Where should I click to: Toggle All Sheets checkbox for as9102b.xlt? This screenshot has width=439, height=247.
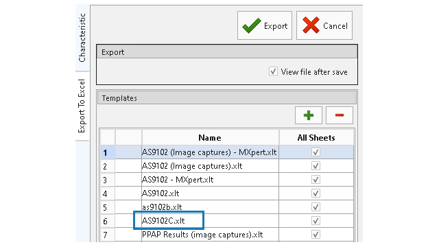[x=316, y=207]
